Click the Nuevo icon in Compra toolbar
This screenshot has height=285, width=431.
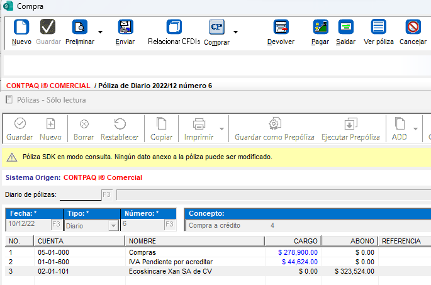coord(21,27)
